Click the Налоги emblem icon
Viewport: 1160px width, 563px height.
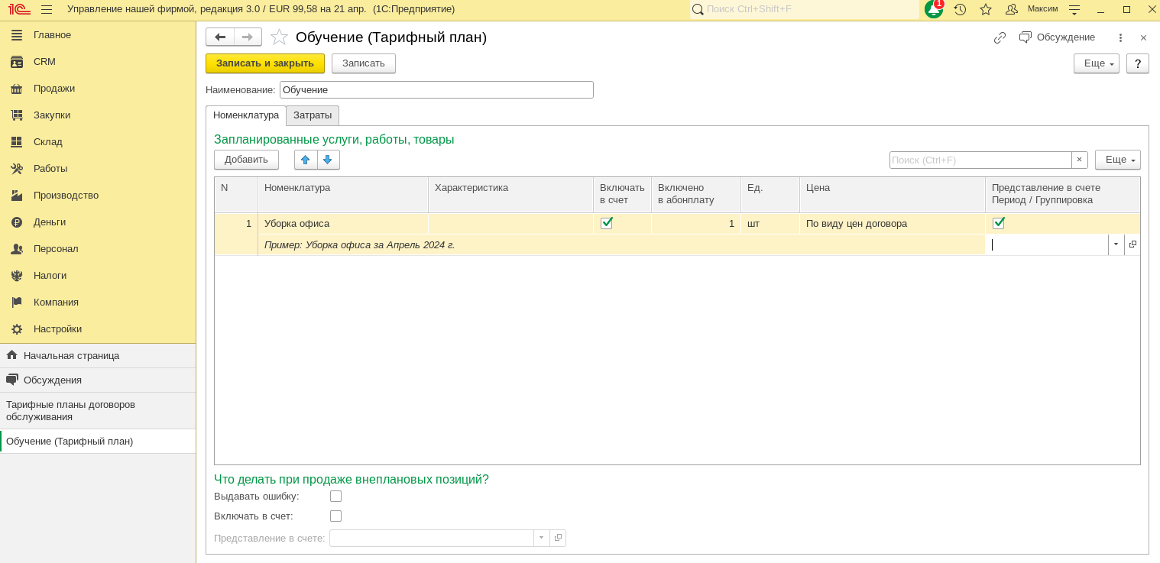[17, 275]
